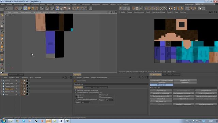Click the magnifier icon in the Attributes manager
218x123 pixels.
(x=139, y=78)
